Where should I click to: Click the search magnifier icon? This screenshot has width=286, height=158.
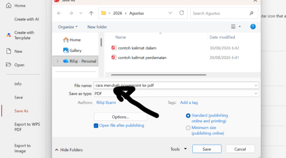[252, 13]
